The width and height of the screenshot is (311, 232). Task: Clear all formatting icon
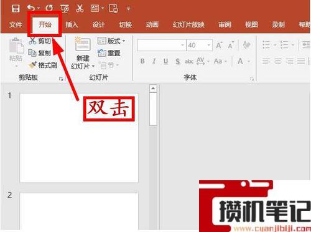coord(246,44)
